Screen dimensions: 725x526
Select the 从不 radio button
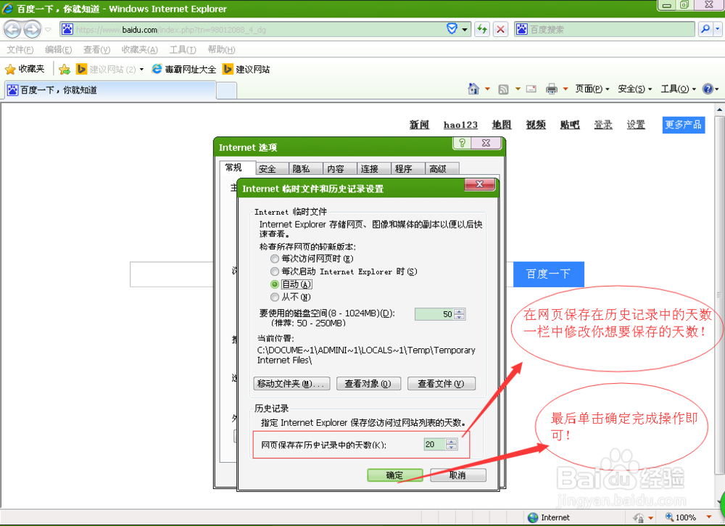pos(275,297)
